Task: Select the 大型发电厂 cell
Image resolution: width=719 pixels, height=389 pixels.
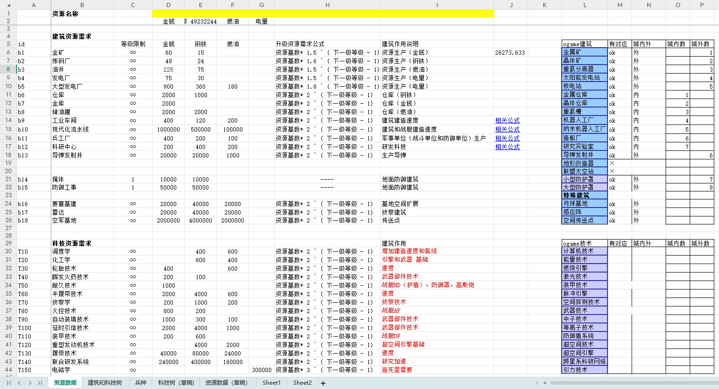Action: [x=82, y=87]
